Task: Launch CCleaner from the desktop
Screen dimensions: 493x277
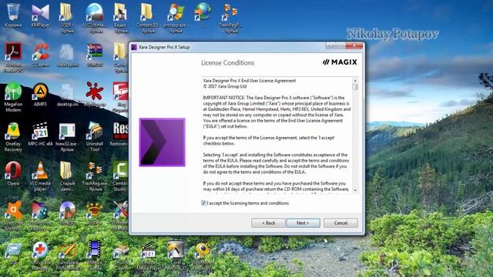Action: tap(40, 55)
